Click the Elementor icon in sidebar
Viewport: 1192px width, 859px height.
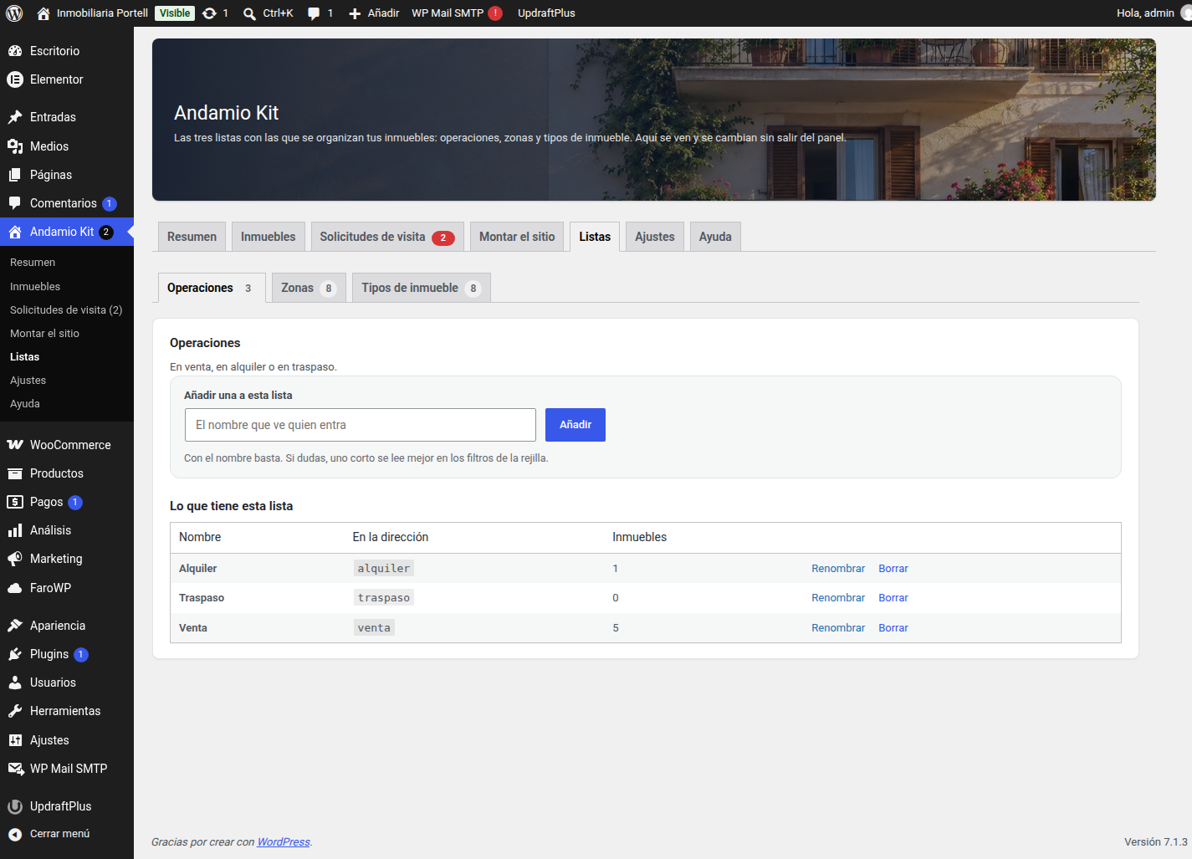click(x=15, y=79)
